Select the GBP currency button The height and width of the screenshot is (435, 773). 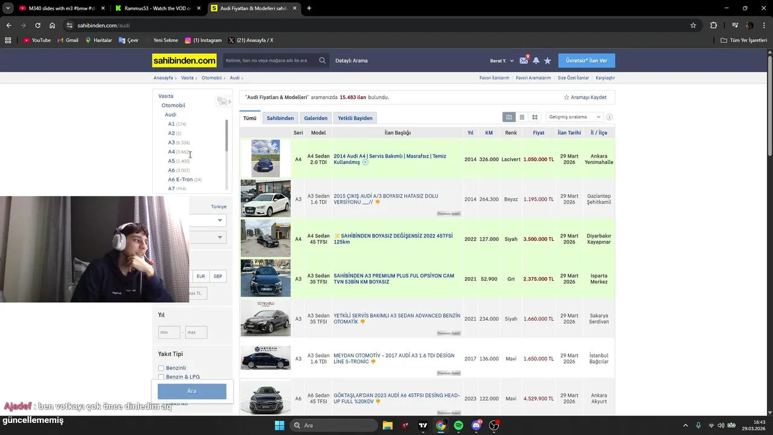coord(217,276)
